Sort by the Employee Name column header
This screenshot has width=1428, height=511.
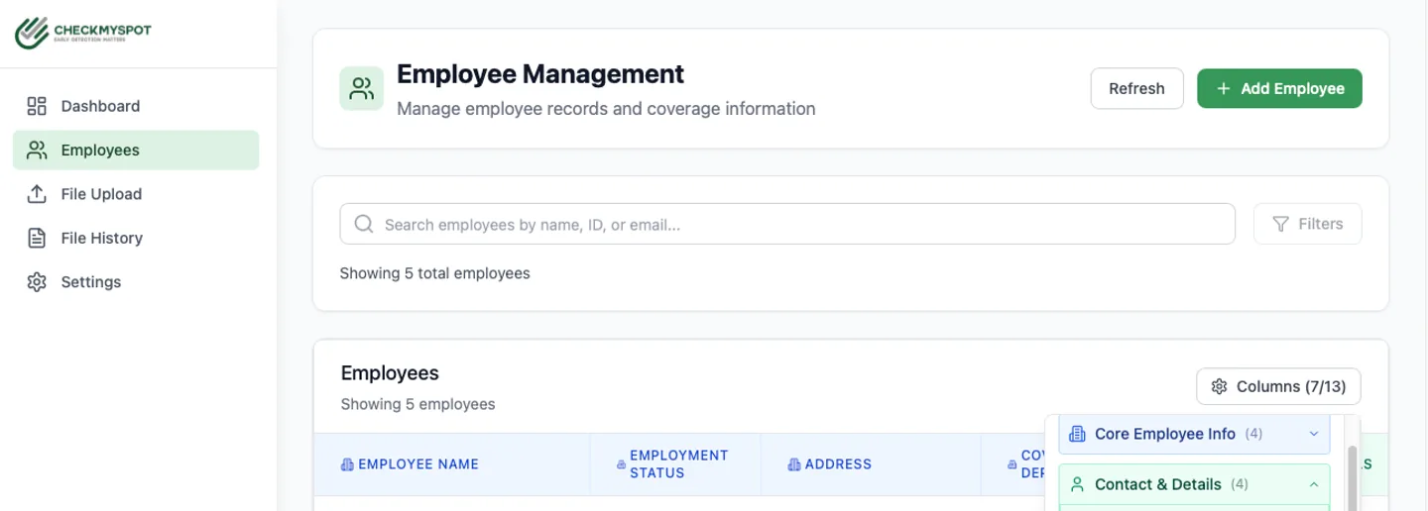(452, 463)
